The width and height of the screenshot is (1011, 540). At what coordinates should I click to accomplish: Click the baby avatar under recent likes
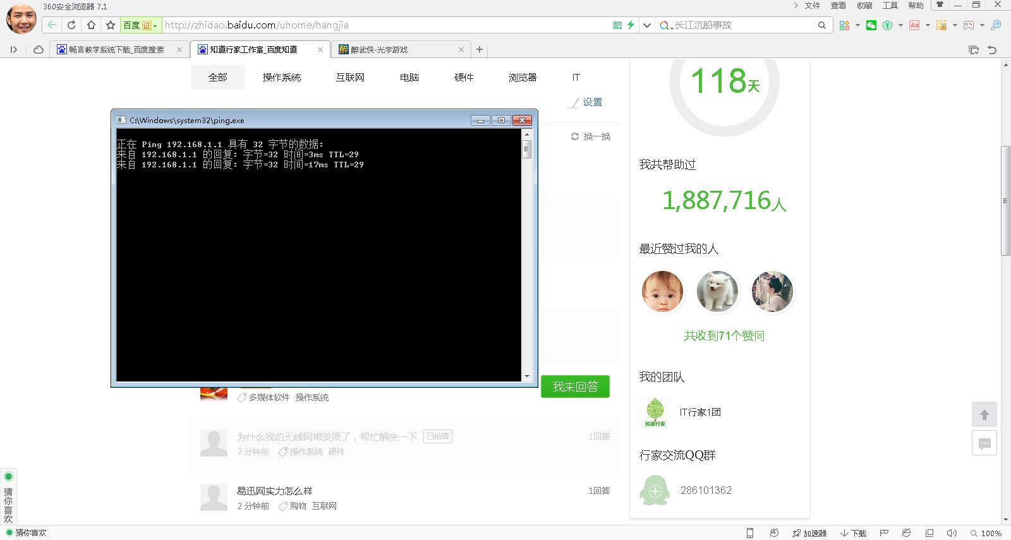point(662,292)
